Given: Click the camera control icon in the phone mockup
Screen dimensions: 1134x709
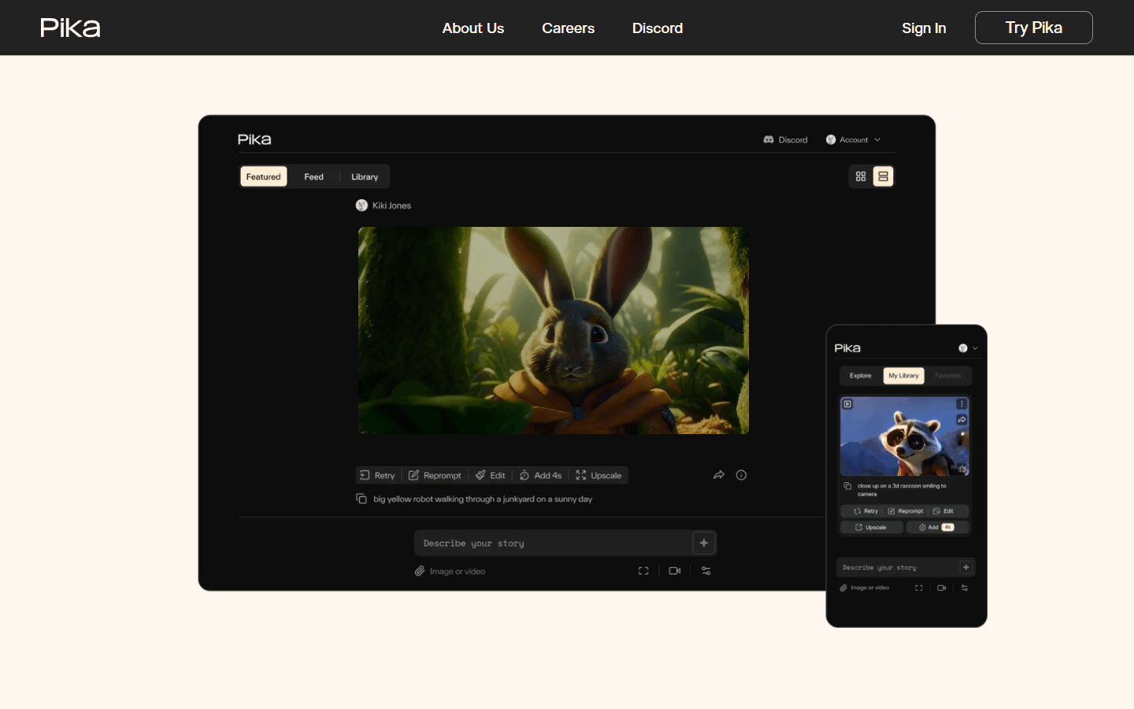Looking at the screenshot, I should pyautogui.click(x=941, y=588).
